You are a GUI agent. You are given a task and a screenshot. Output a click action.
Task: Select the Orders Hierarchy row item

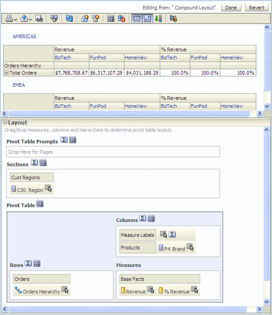[41, 291]
